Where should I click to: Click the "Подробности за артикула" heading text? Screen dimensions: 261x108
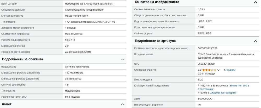pos(155,41)
